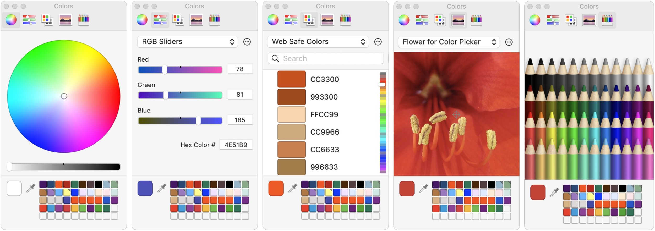Select the Hex Color # field showing 4E51B9
655x231 pixels.
point(236,145)
